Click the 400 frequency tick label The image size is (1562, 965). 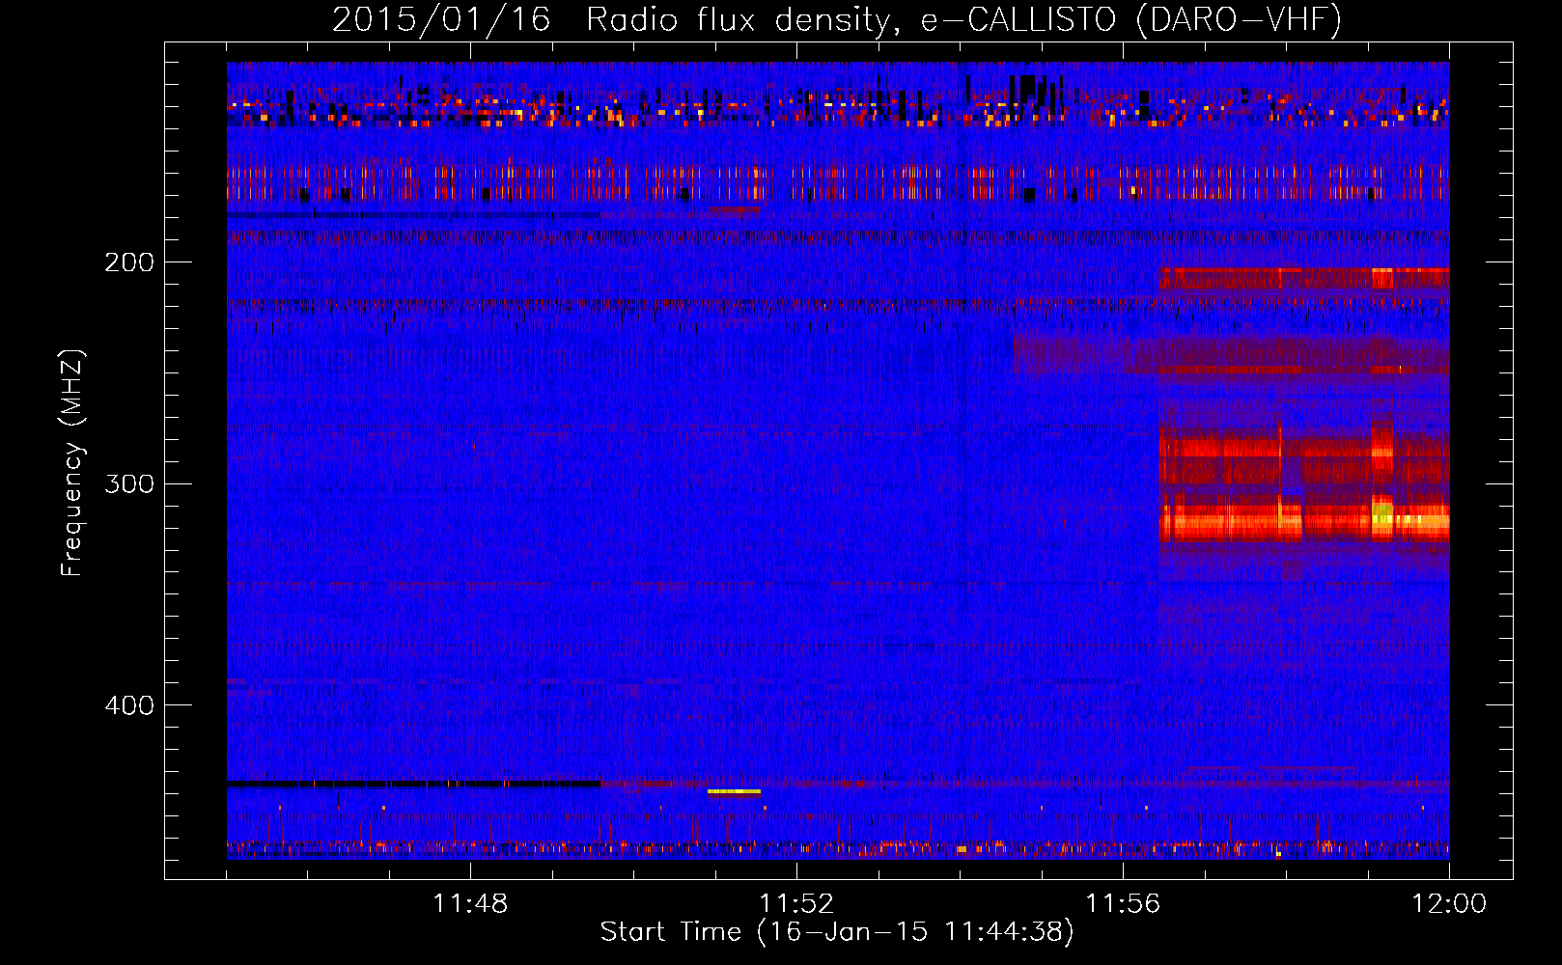click(x=129, y=705)
